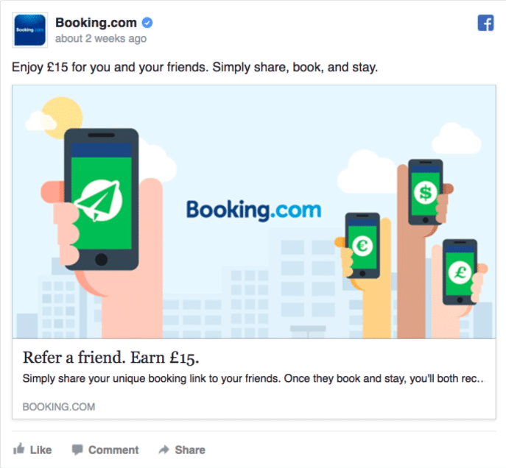Click the dollar sign coin icon
Image resolution: width=506 pixels, height=468 pixels.
426,193
